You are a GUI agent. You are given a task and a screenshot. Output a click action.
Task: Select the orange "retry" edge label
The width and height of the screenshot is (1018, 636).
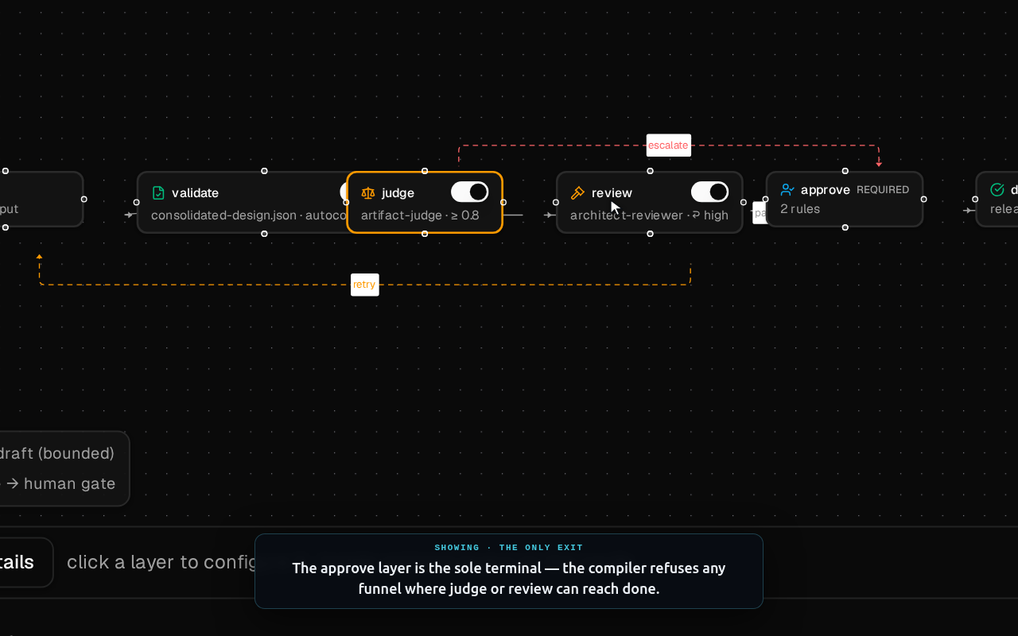pyautogui.click(x=364, y=285)
